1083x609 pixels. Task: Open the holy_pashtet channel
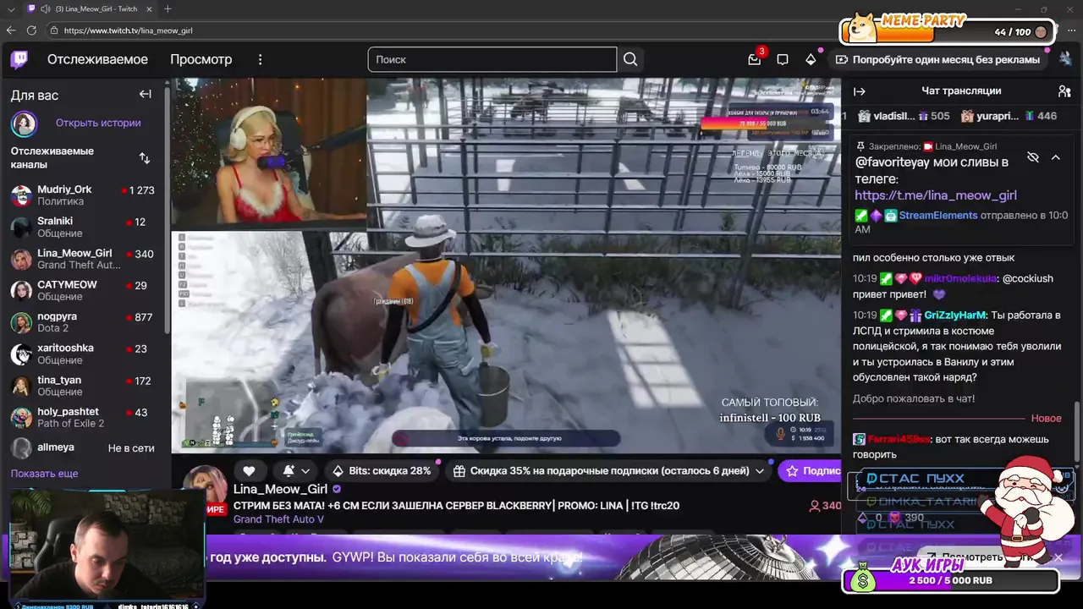tap(83, 417)
